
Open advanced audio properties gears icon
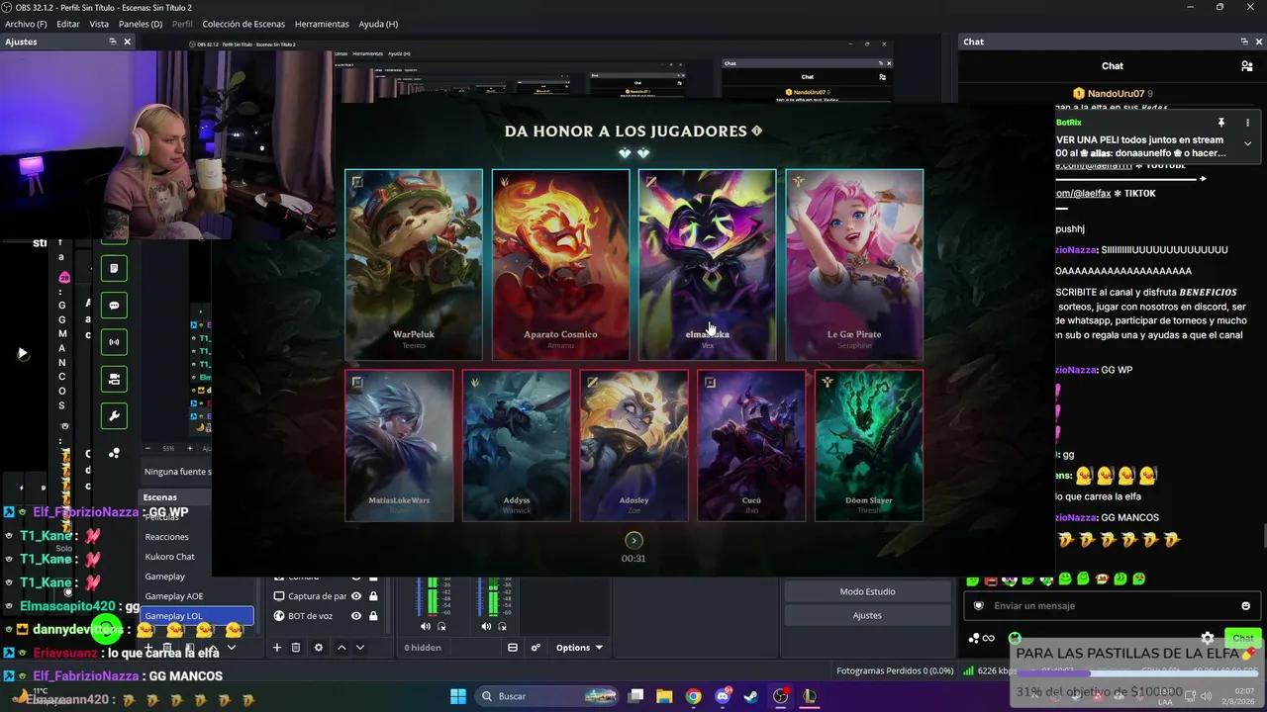point(536,648)
